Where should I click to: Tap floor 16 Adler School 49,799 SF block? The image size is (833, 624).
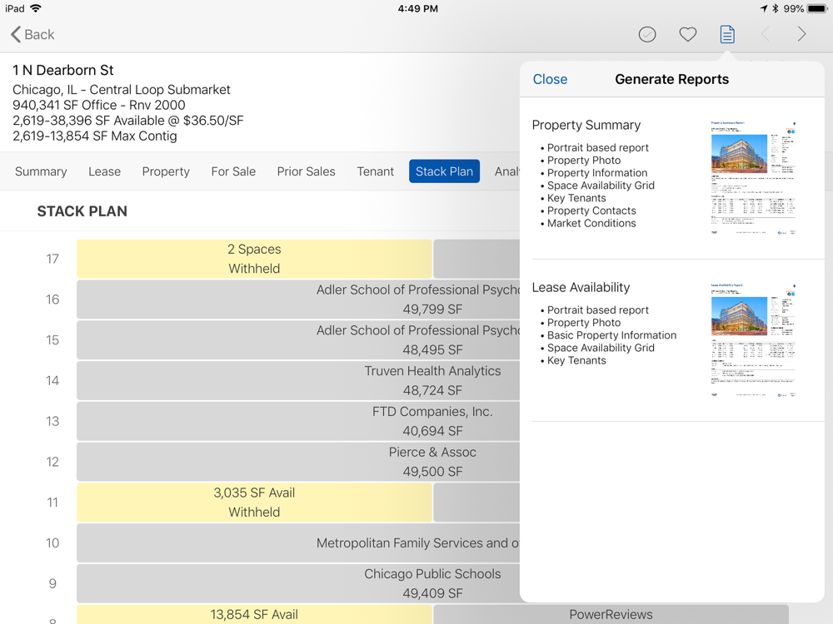click(298, 300)
